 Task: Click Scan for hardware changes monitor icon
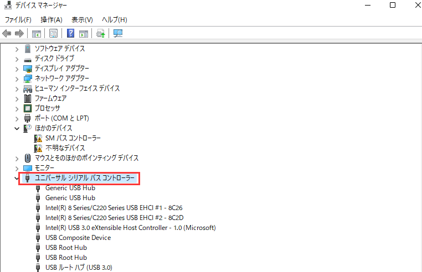point(117,33)
